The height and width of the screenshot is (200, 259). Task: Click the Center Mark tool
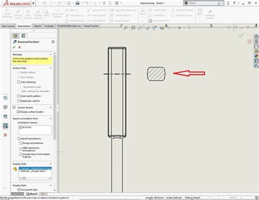click(157, 10)
